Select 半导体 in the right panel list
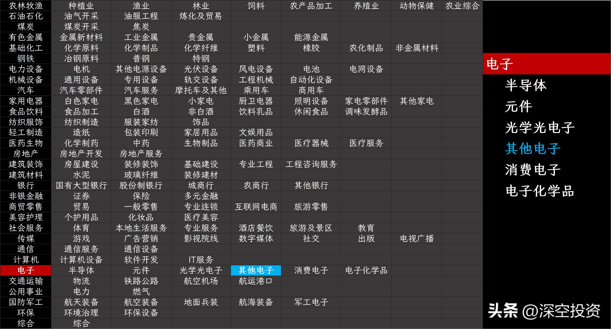 pyautogui.click(x=525, y=85)
